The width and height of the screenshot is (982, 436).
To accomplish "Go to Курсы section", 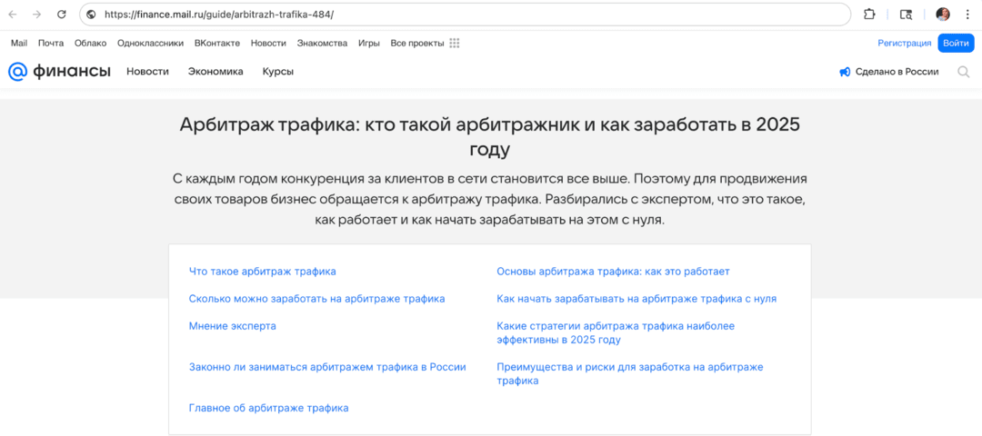I will point(278,72).
